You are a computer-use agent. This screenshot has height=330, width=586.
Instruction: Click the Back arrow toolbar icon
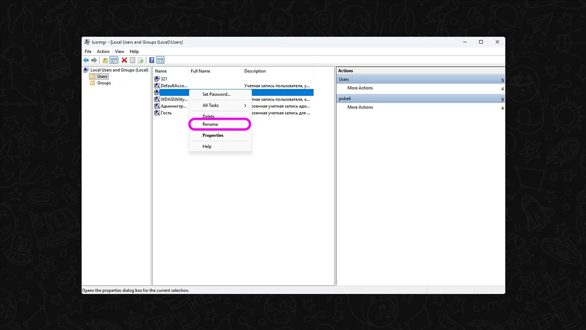86,60
